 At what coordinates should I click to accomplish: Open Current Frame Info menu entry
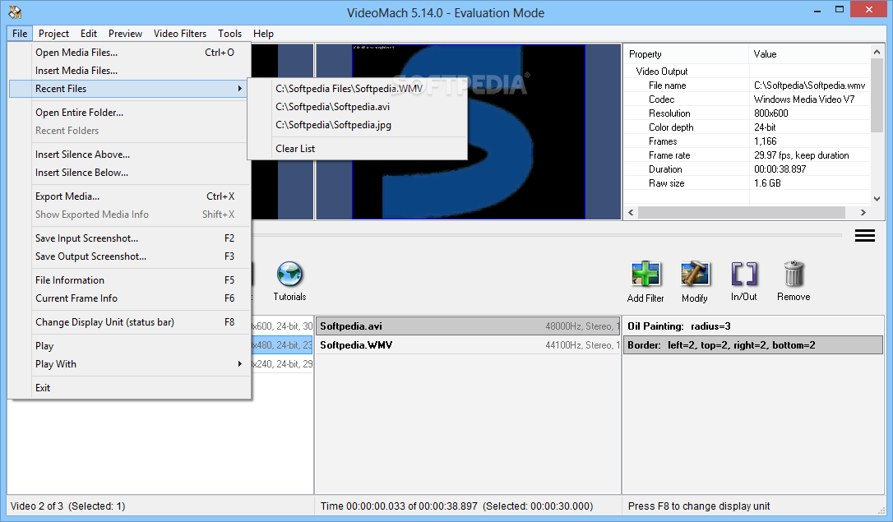[129, 298]
